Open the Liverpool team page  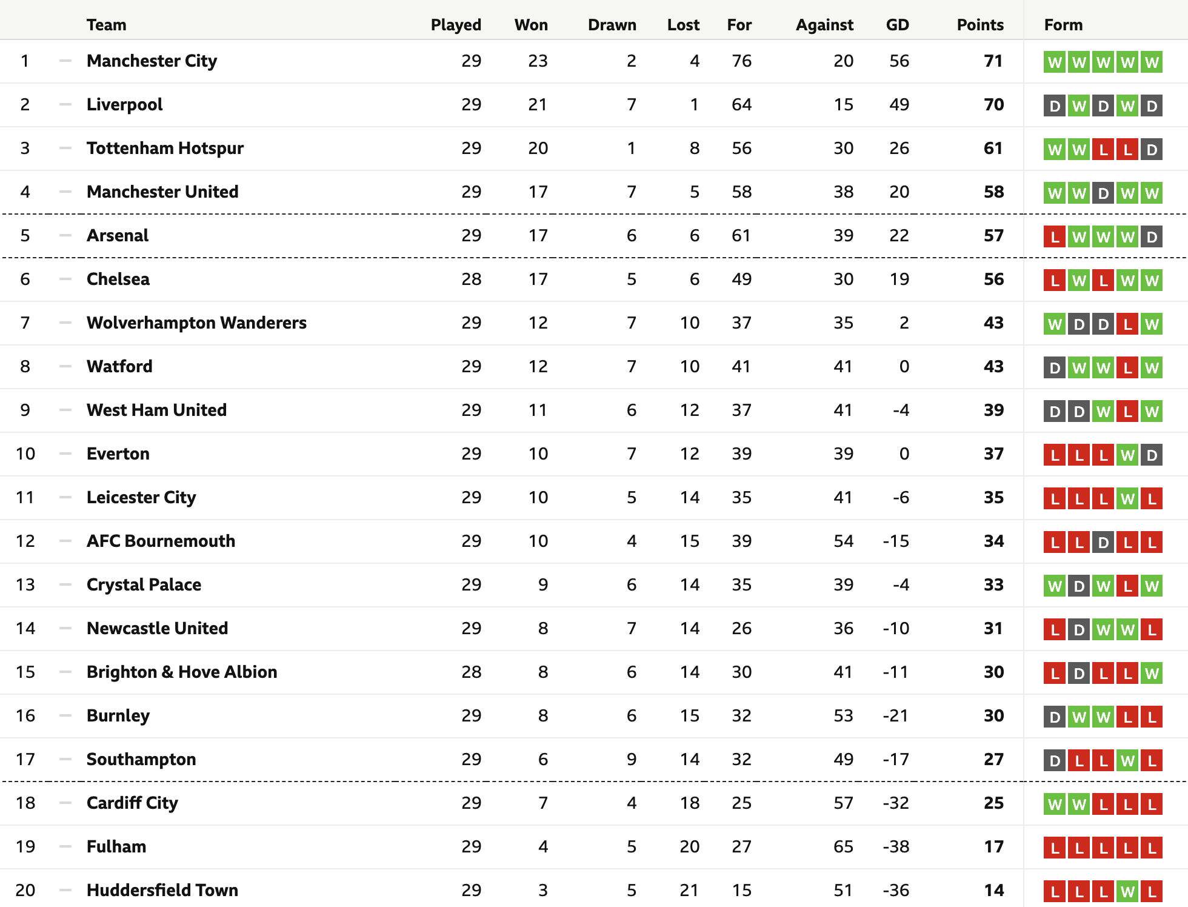tap(124, 104)
